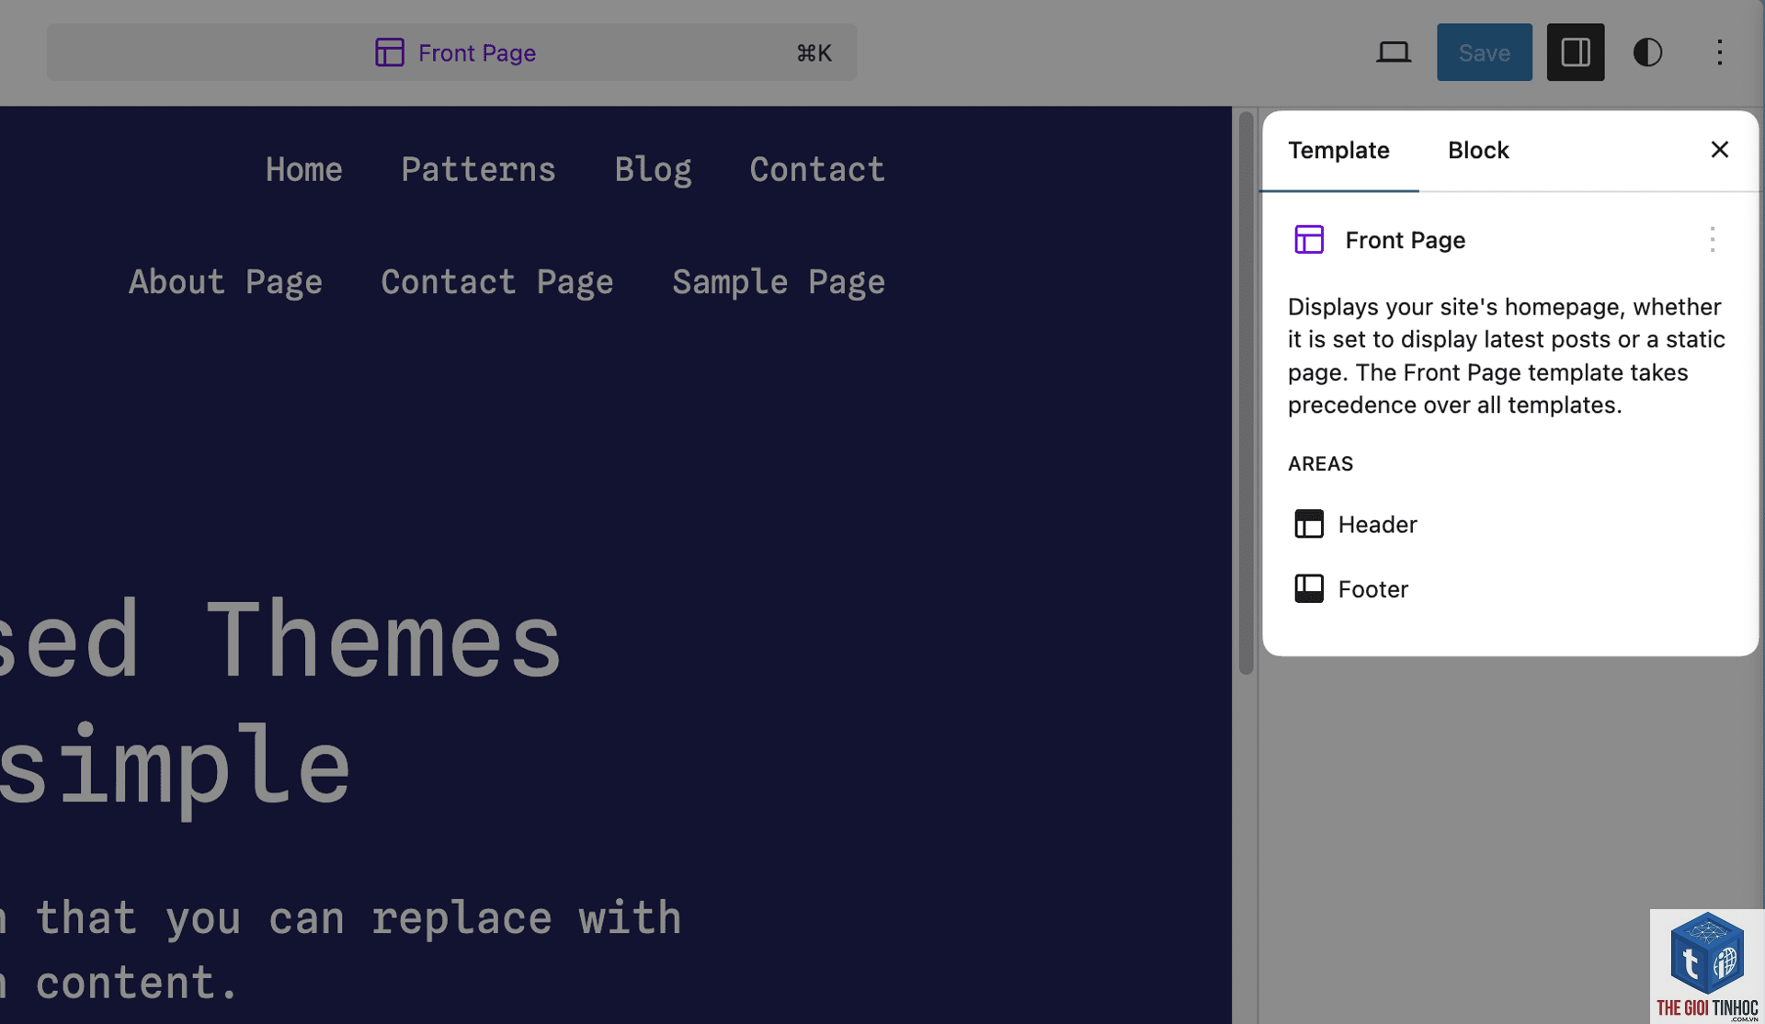Click the template icon in command bar
1765x1024 pixels.
389,52
